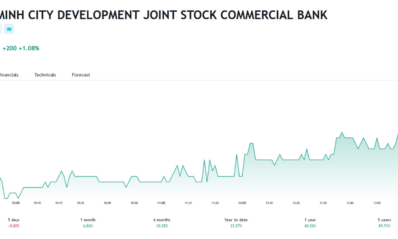Click the bank name heading text
The width and height of the screenshot is (398, 239).
pyautogui.click(x=164, y=15)
